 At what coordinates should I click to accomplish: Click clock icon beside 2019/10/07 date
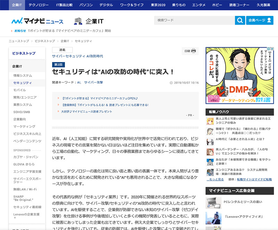coord(171,83)
